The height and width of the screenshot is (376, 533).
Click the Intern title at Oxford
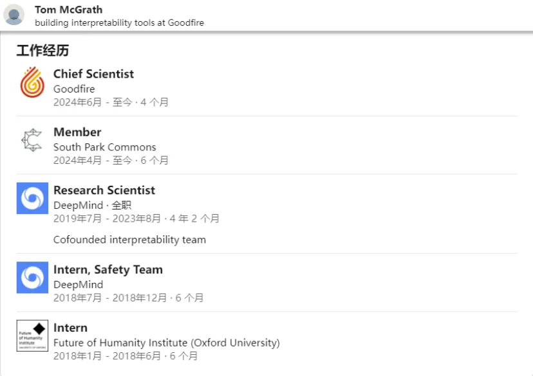(70, 328)
